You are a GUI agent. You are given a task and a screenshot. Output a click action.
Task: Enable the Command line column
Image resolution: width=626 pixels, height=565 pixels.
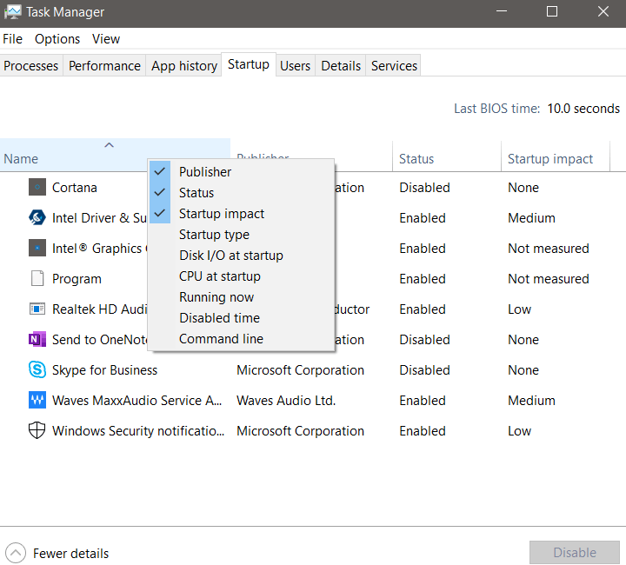(241, 338)
